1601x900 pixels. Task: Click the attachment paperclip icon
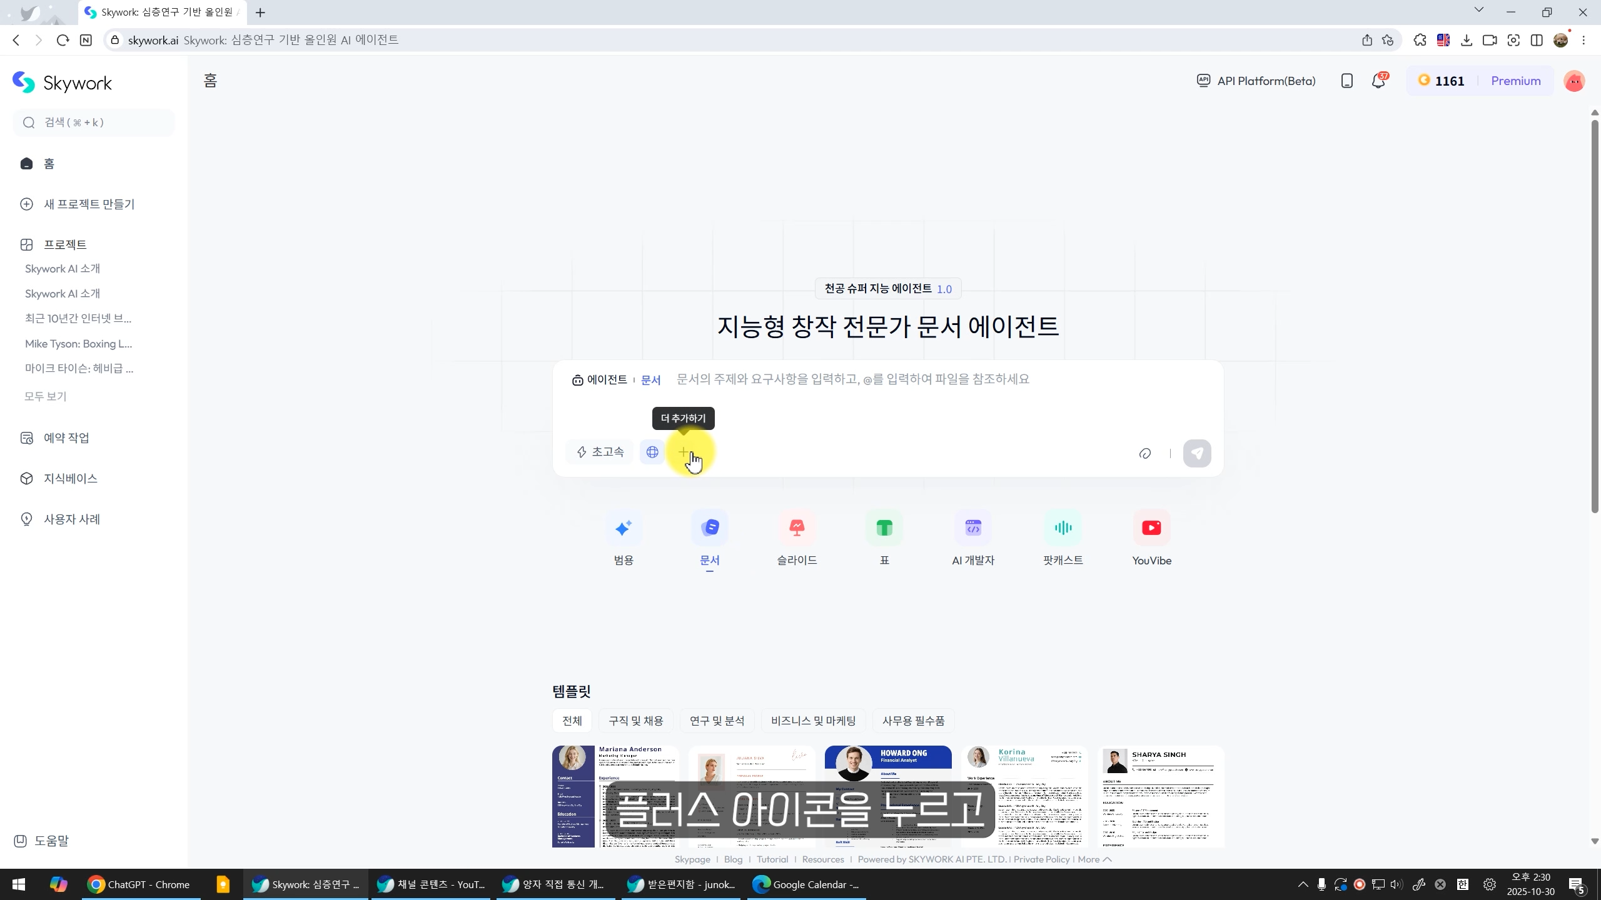coord(1145,453)
